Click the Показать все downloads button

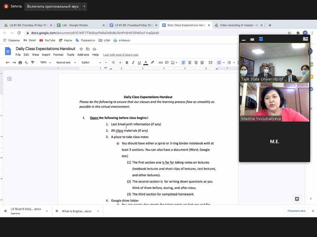296,211
